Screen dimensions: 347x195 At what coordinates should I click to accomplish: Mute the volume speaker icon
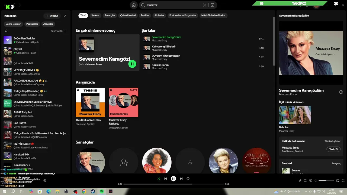[316, 181]
